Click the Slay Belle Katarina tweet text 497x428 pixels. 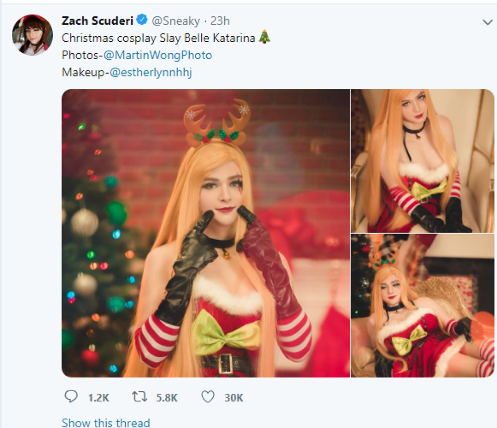(160, 38)
